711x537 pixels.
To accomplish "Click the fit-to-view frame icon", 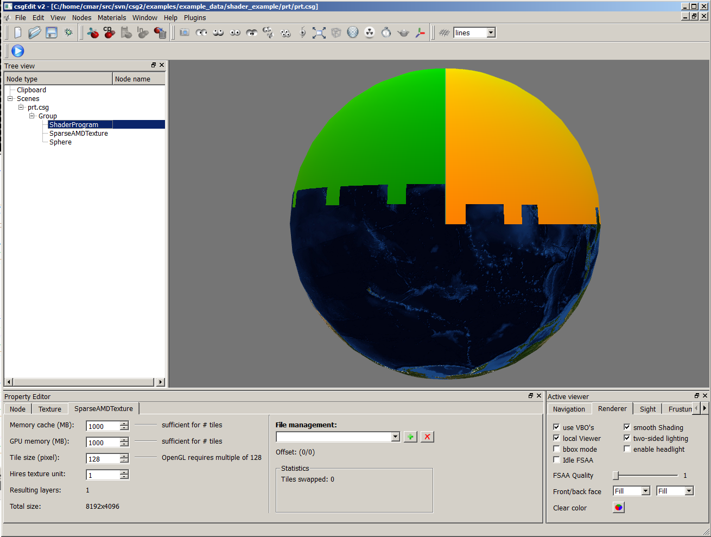I will (x=319, y=33).
